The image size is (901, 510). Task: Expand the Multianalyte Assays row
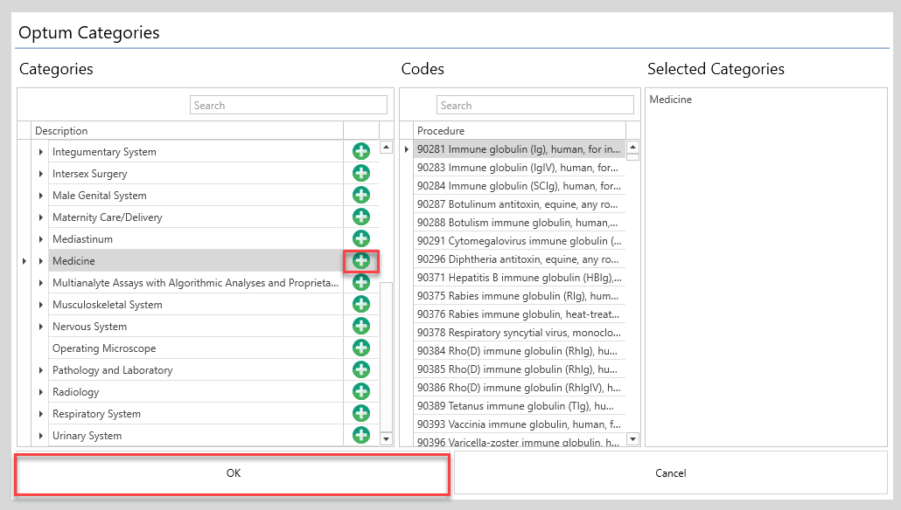(x=41, y=283)
